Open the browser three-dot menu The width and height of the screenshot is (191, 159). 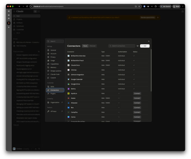point(183,6)
